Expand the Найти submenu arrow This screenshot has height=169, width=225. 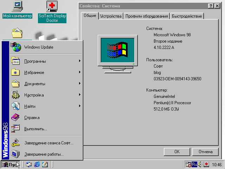pyautogui.click(x=80, y=106)
